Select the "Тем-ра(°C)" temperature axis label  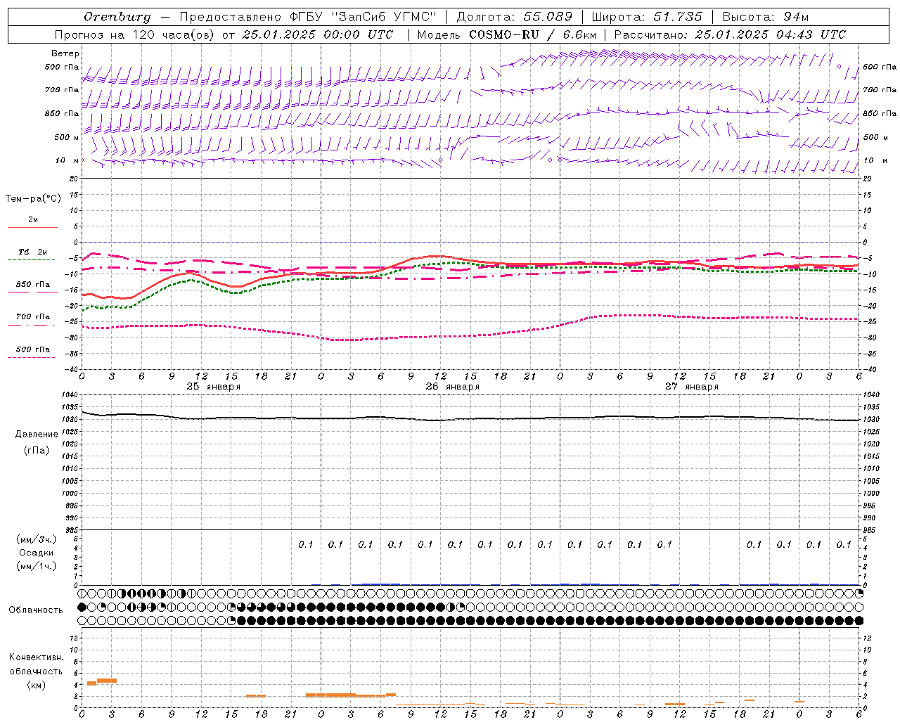[33, 199]
